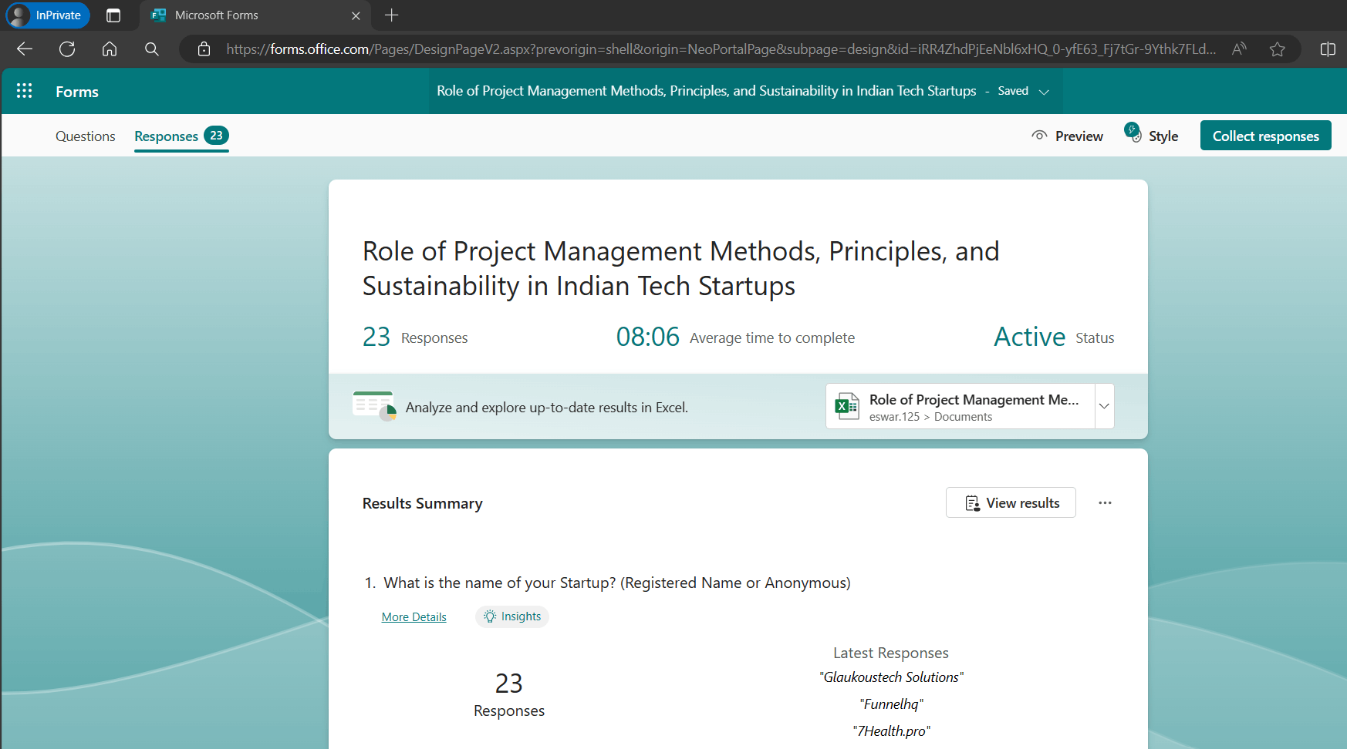Click the Collect responses button
The width and height of the screenshot is (1347, 749).
point(1265,136)
